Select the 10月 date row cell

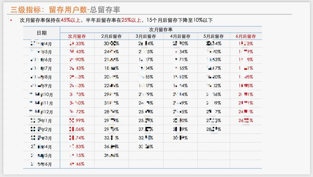tap(41, 94)
